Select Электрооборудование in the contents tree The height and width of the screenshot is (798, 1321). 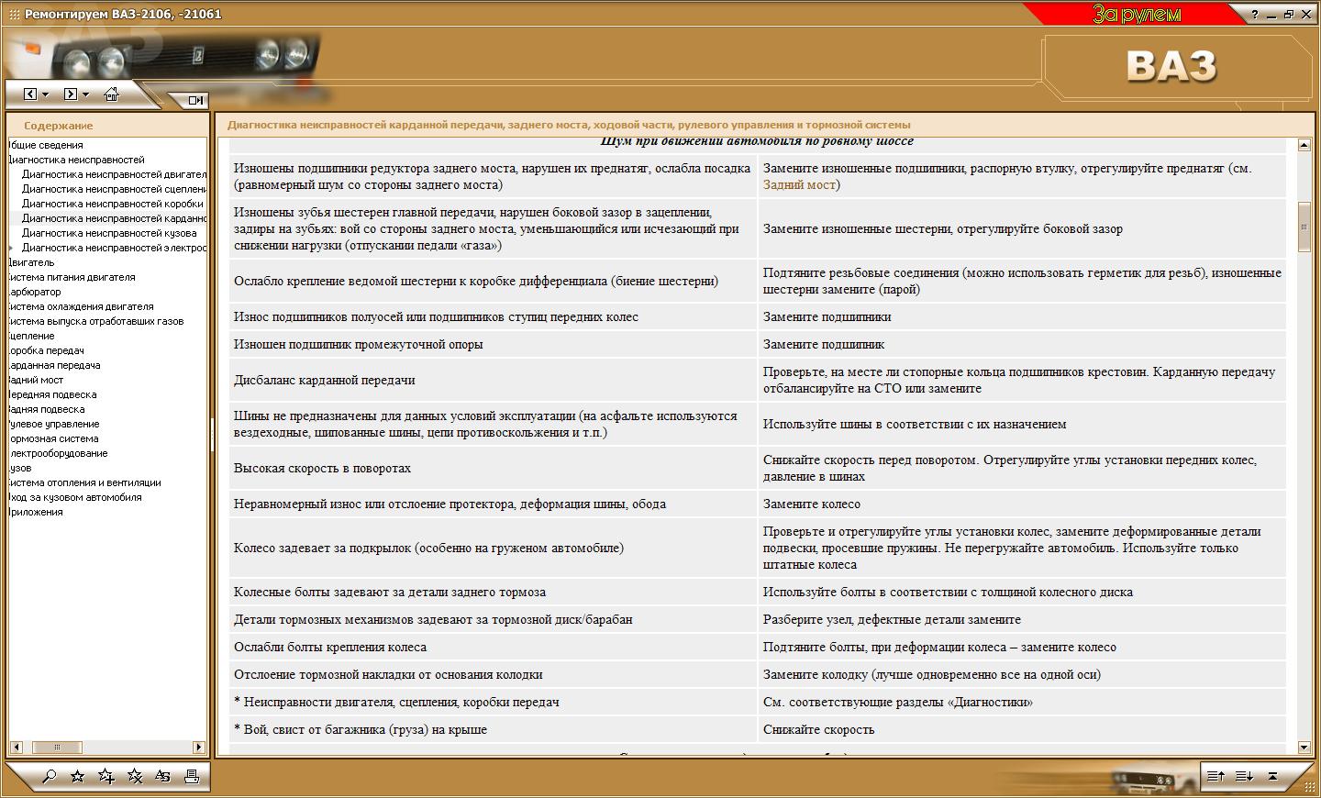[x=58, y=453]
